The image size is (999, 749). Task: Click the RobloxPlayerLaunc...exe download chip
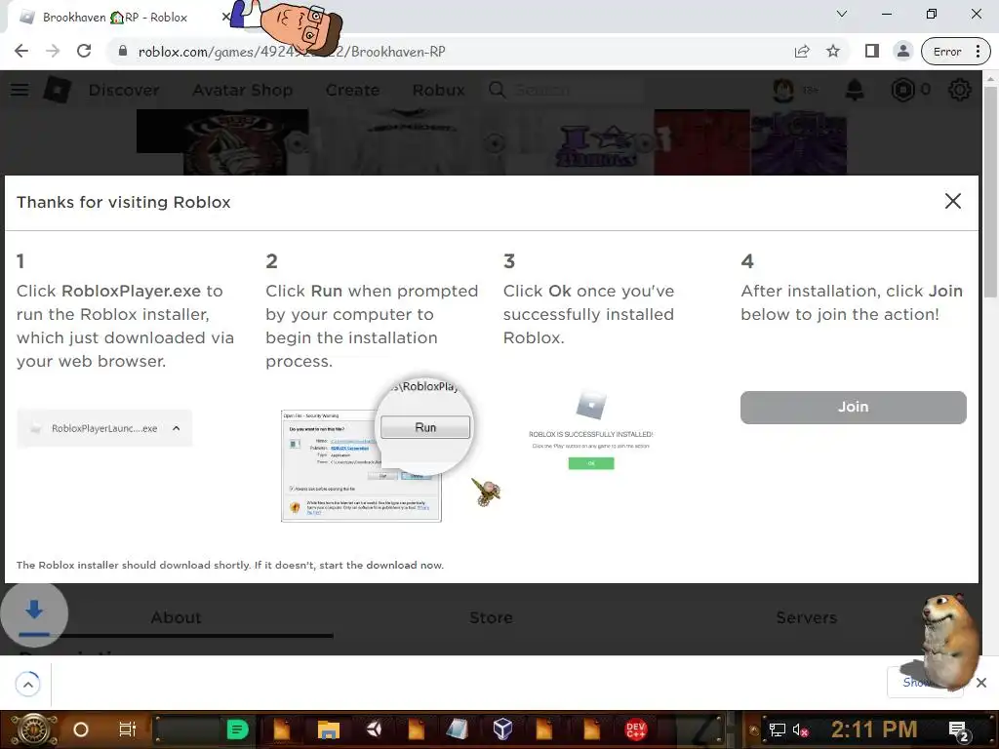point(104,429)
